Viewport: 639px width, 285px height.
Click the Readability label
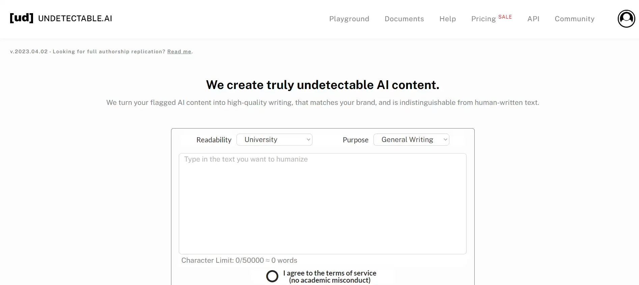pyautogui.click(x=214, y=140)
